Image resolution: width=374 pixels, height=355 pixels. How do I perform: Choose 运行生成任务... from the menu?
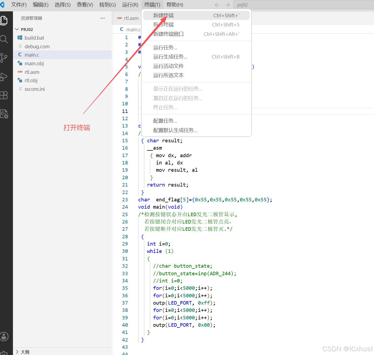(196, 57)
